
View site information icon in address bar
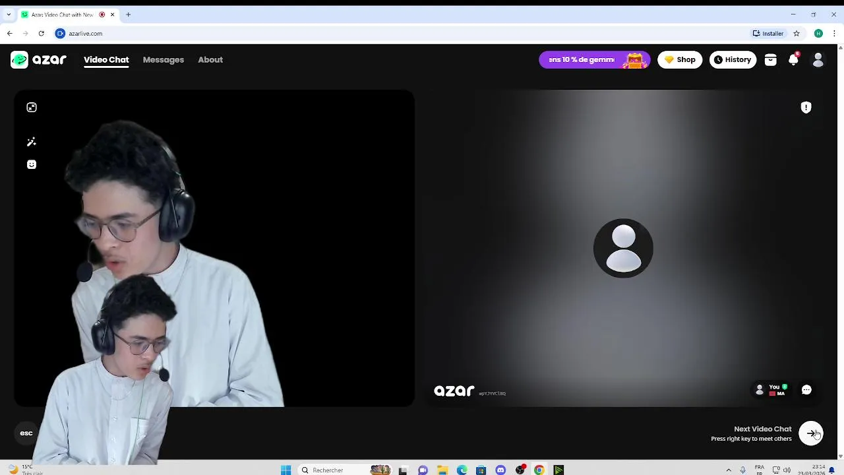pos(60,34)
